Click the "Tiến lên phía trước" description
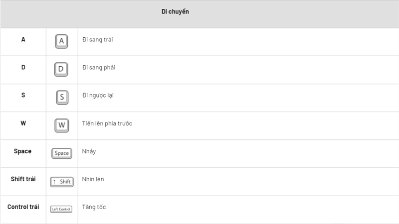 107,123
